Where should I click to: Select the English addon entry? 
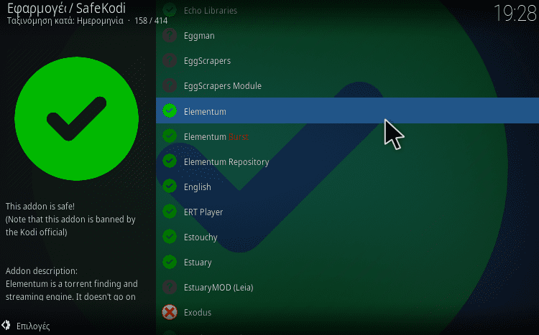pyautogui.click(x=348, y=186)
